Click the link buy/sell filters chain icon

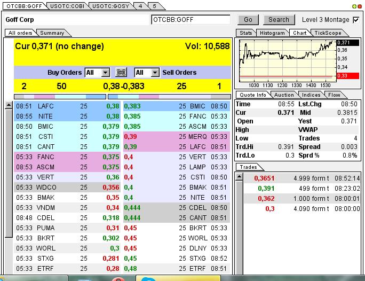pos(121,73)
